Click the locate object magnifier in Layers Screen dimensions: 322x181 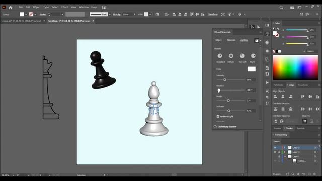(x=293, y=174)
